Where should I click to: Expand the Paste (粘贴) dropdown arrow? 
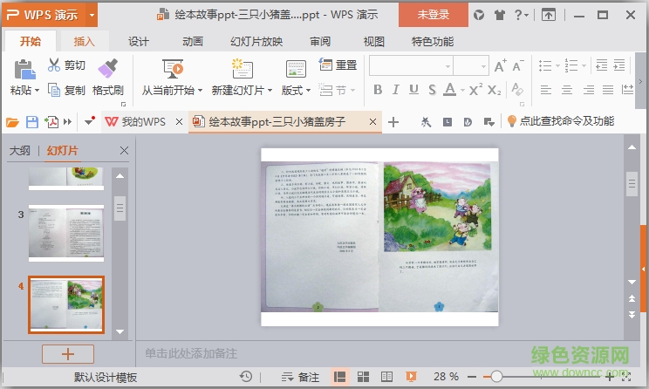point(37,91)
